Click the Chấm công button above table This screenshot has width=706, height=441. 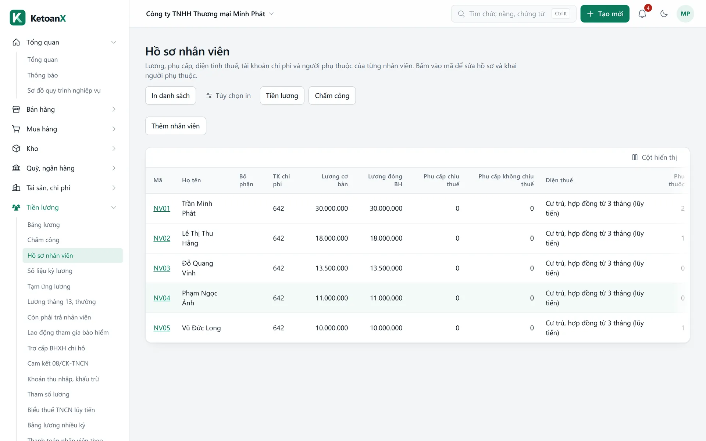332,96
